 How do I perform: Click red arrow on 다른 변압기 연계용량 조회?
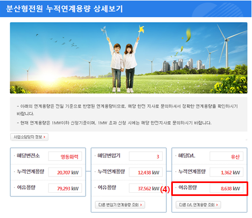tap(141, 205)
